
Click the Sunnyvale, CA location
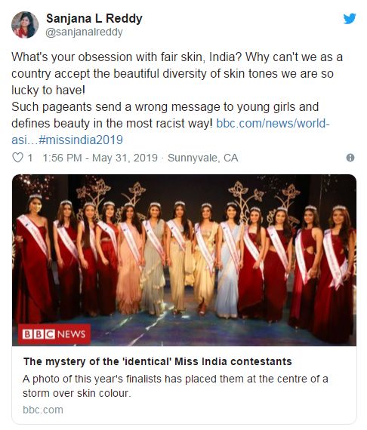click(x=203, y=158)
